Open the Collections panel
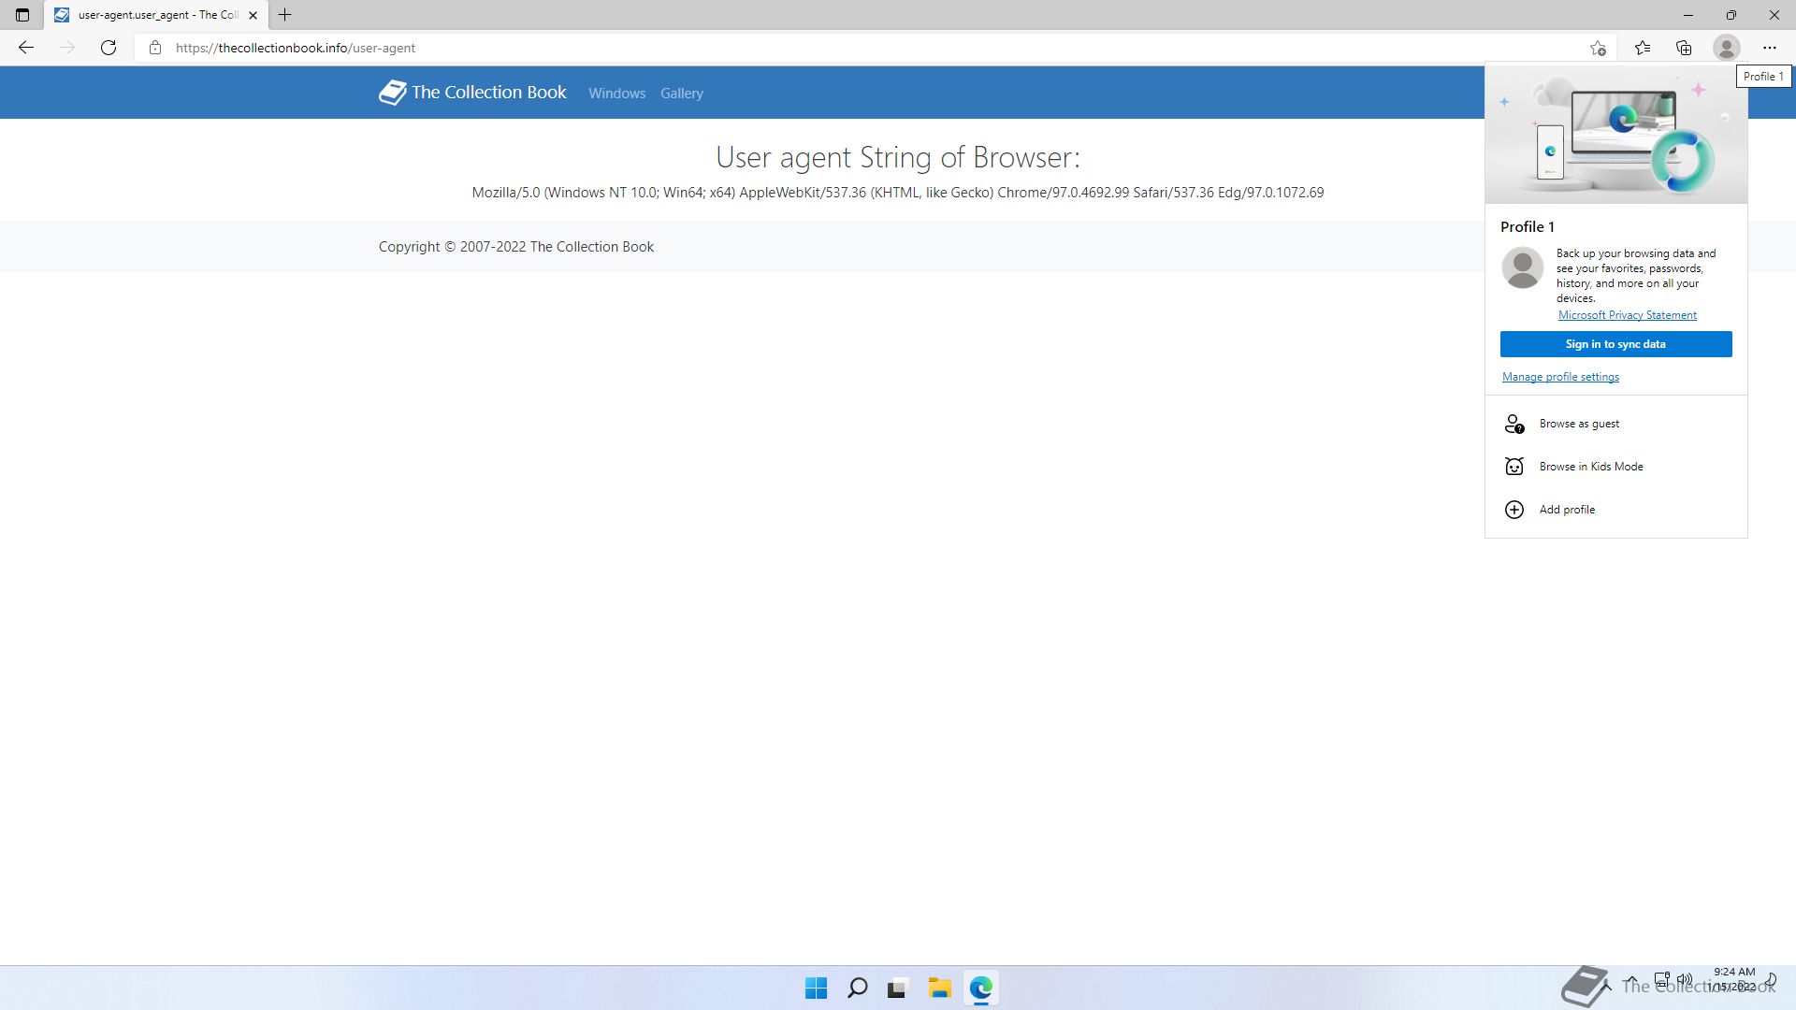 tap(1684, 48)
